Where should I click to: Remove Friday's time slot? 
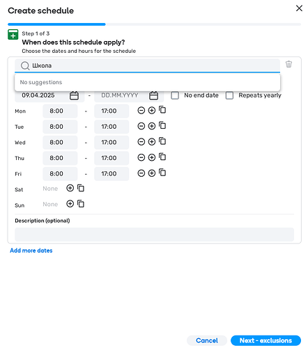click(x=141, y=173)
